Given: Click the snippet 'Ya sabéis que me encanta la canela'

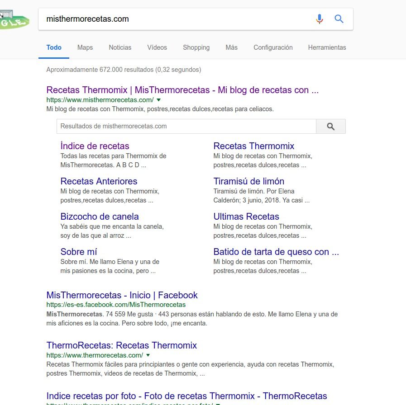Looking at the screenshot, I should (112, 226).
